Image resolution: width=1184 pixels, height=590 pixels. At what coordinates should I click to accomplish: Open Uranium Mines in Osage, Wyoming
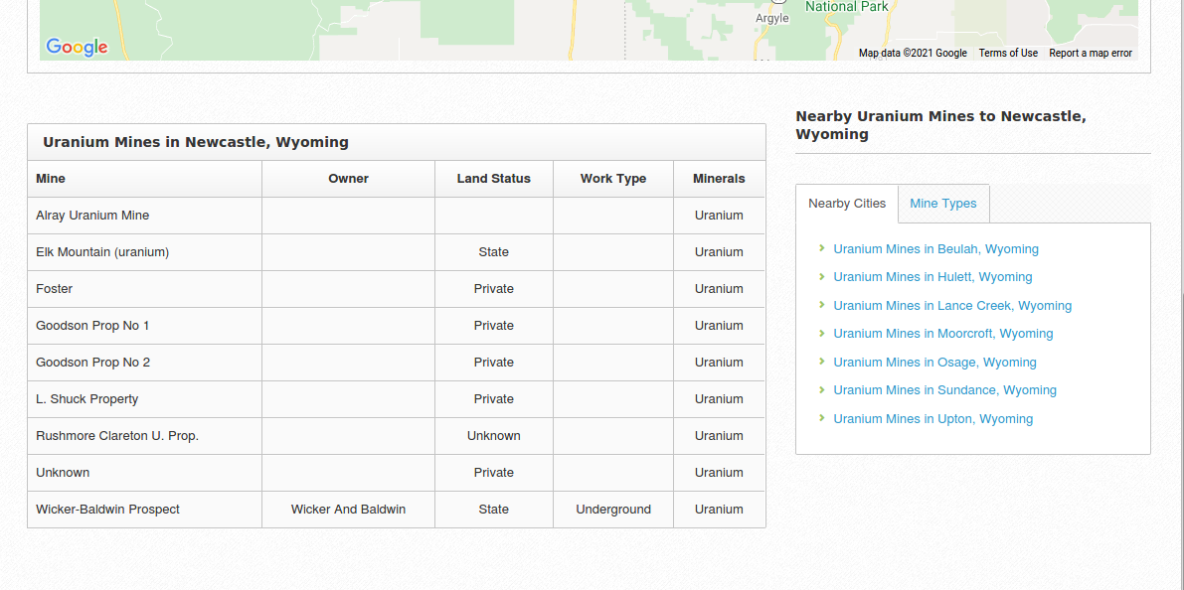click(934, 363)
